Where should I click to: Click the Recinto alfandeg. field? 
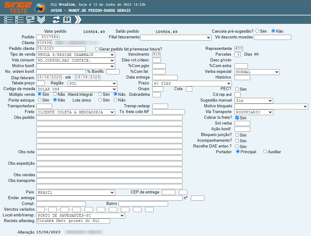[x=73, y=221]
